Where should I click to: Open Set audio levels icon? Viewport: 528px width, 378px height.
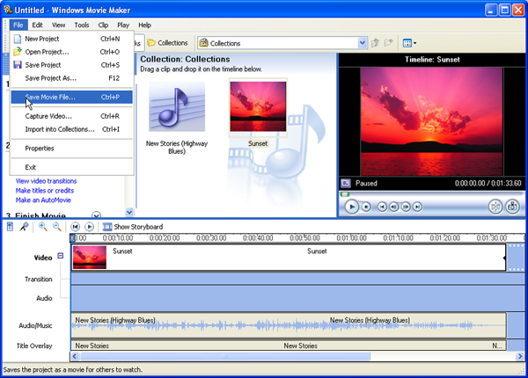click(10, 227)
